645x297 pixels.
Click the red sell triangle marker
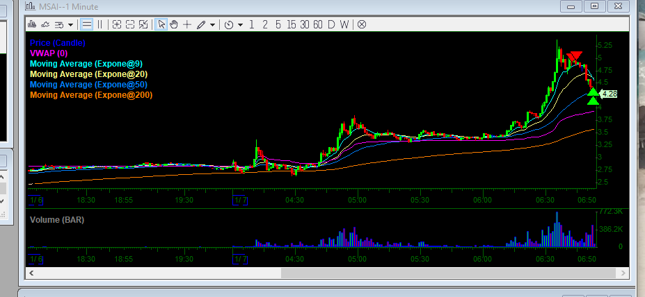[575, 57]
